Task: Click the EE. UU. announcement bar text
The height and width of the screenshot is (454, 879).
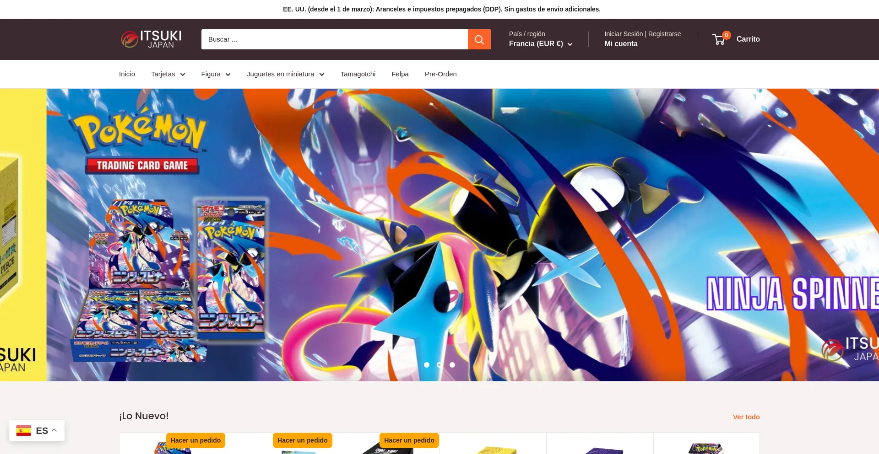Action: 441,9
